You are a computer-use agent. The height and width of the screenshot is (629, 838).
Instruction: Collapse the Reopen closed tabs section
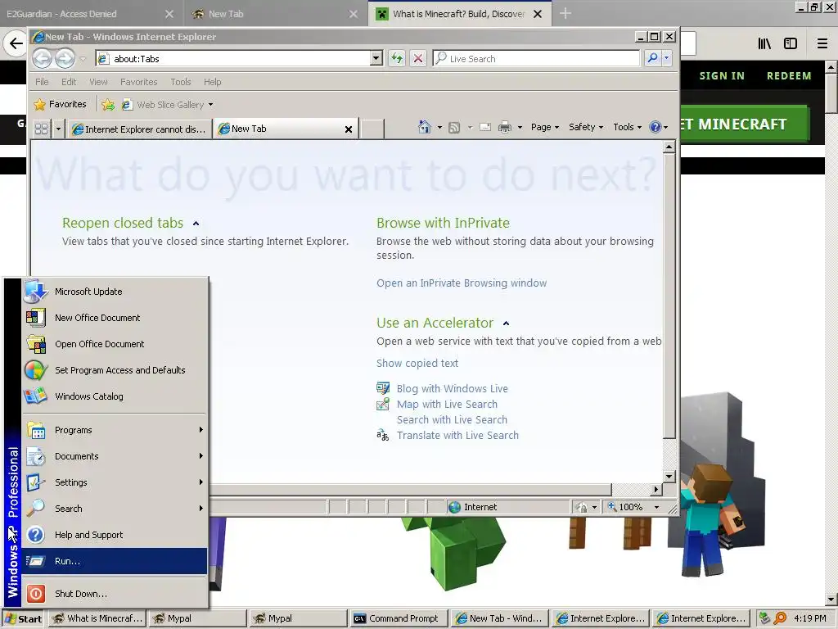[x=196, y=224]
